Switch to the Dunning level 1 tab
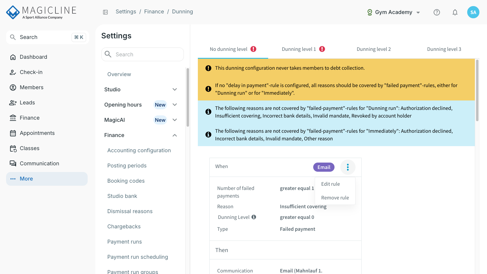487x274 pixels. pyautogui.click(x=303, y=49)
